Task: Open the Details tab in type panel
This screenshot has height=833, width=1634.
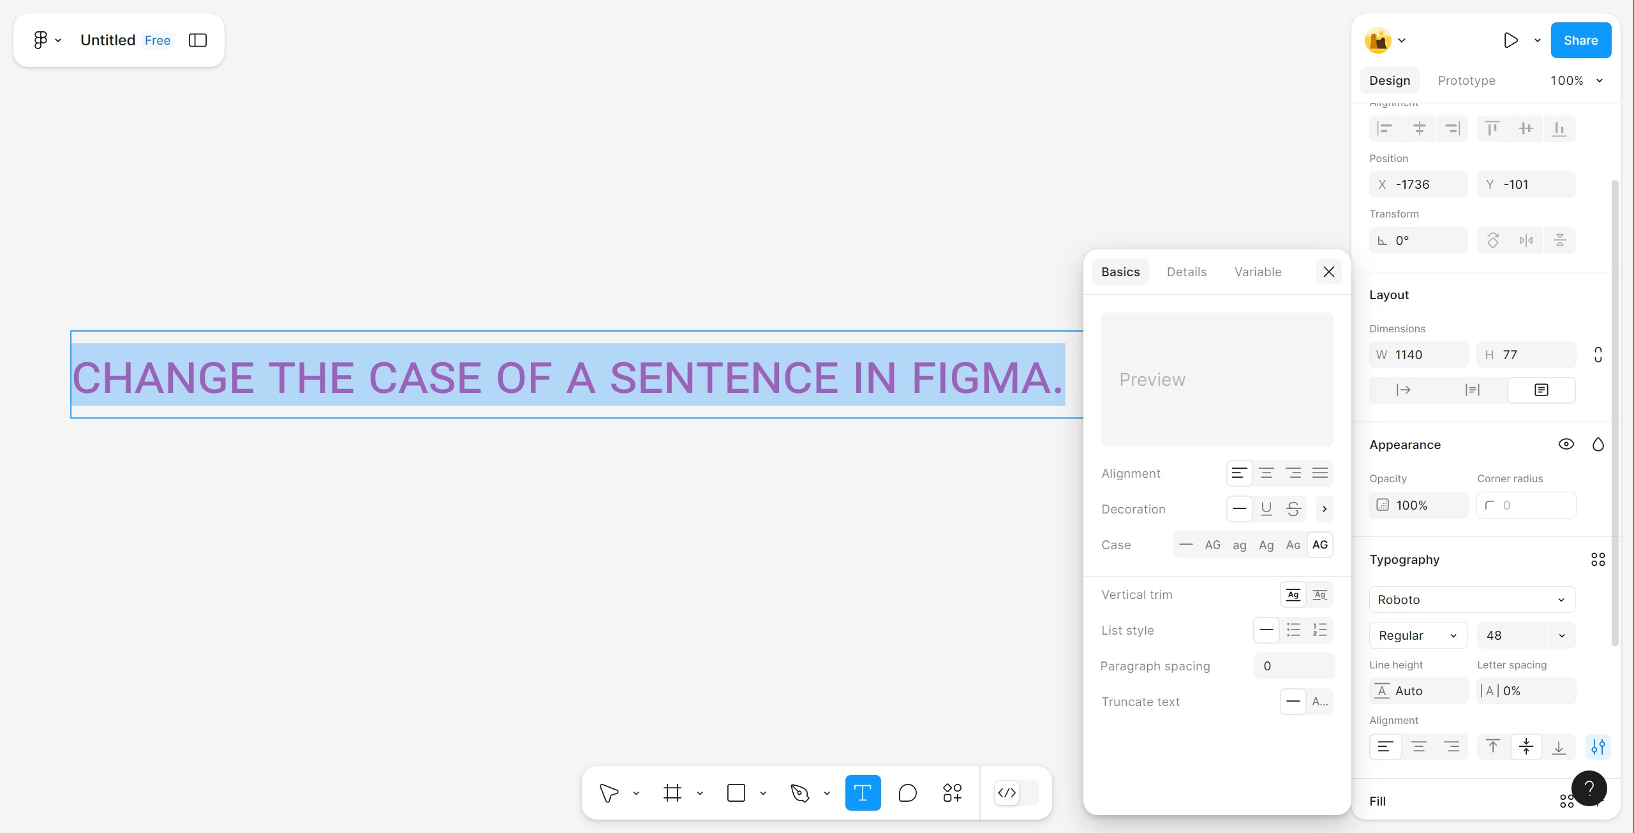Action: tap(1187, 272)
